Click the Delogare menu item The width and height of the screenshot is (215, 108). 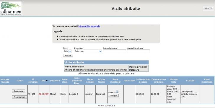pyautogui.click(x=134, y=70)
